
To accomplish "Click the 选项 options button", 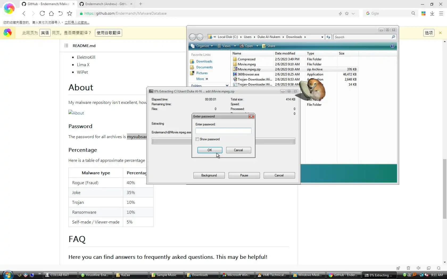I will [x=429, y=33].
